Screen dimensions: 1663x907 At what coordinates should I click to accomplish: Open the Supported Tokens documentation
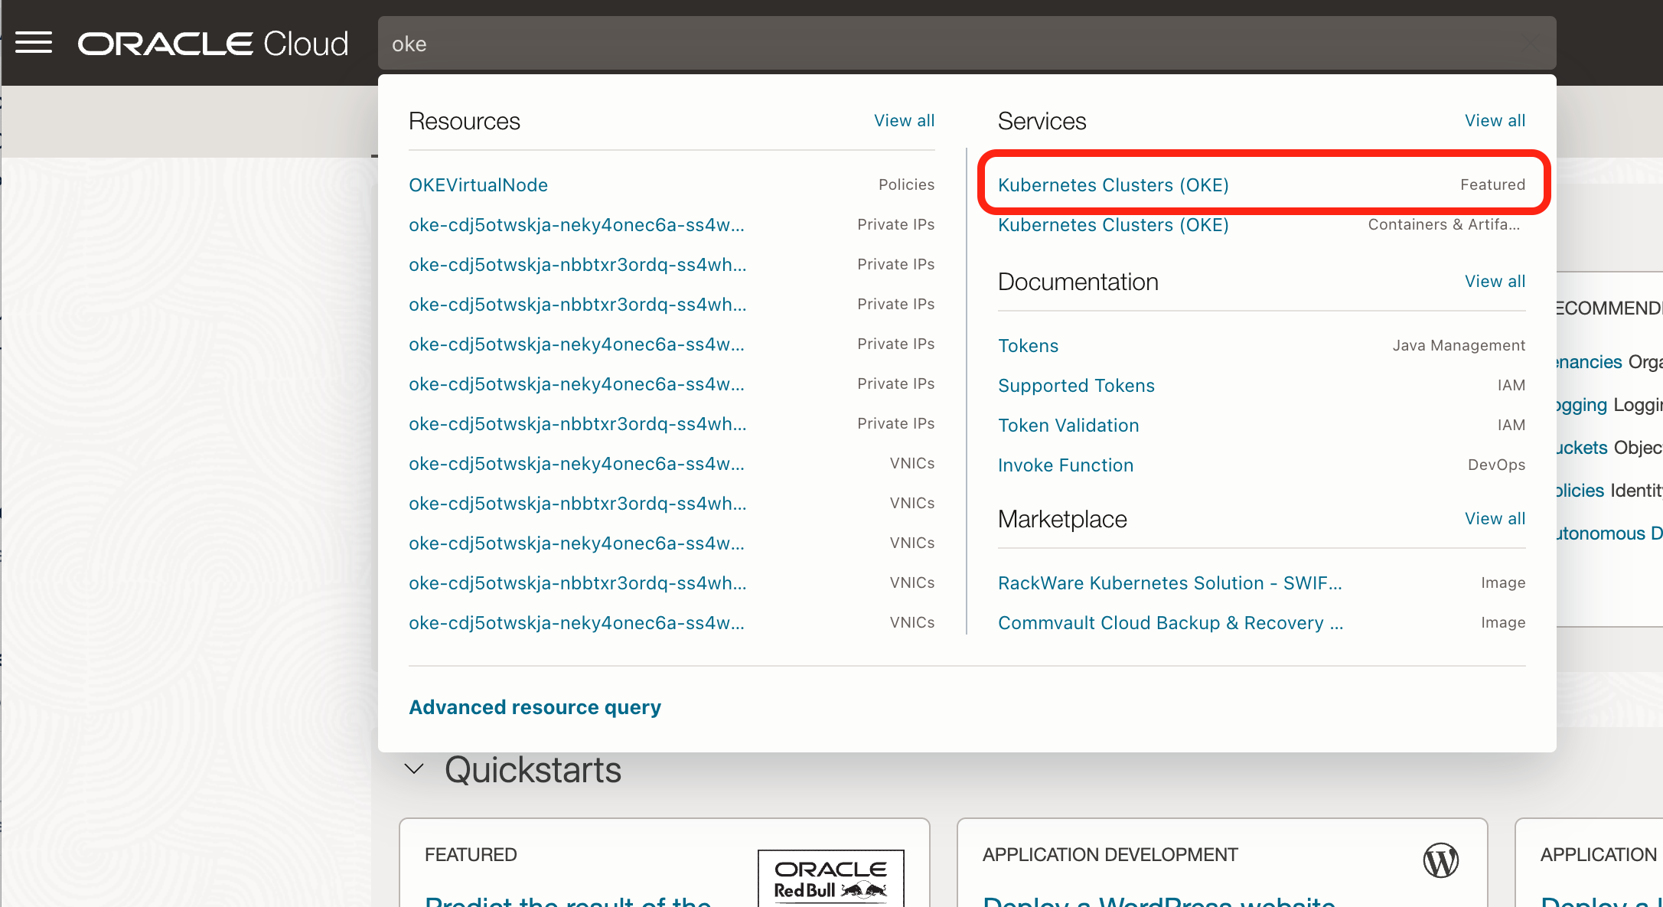[x=1076, y=386]
